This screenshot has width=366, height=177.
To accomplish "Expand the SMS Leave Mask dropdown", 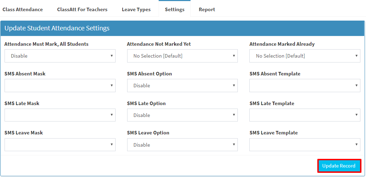I will point(60,145).
